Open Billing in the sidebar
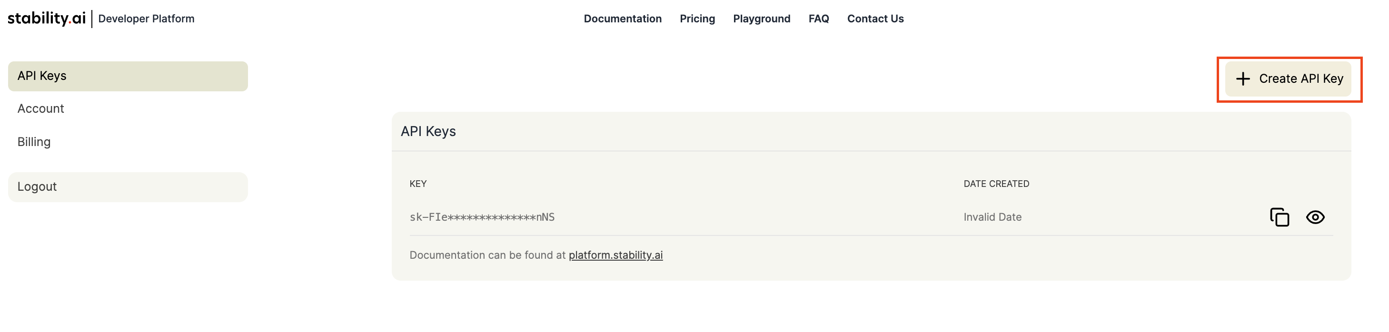This screenshot has height=332, width=1389. (x=34, y=142)
